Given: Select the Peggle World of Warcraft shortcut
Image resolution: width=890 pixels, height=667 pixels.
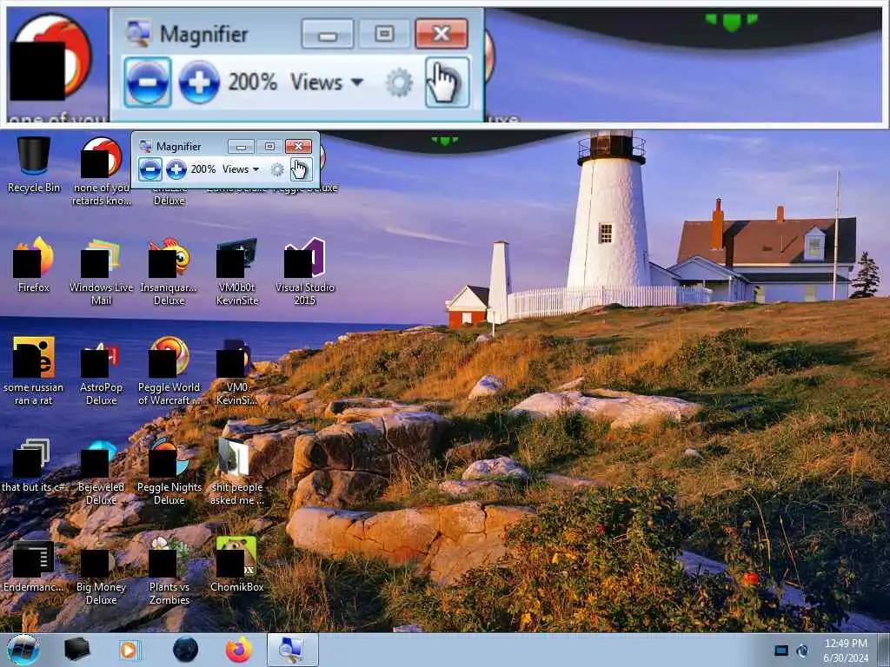Looking at the screenshot, I should [x=169, y=370].
